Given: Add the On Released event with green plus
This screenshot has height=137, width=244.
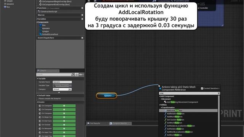Looking at the screenshot, I should tap(64, 129).
